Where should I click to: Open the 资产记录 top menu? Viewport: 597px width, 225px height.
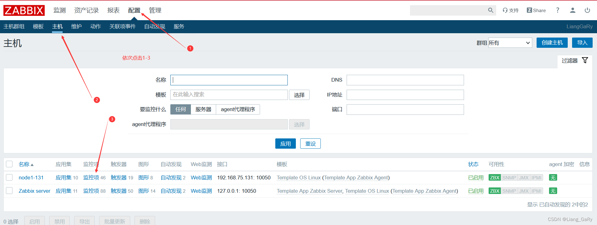(86, 10)
